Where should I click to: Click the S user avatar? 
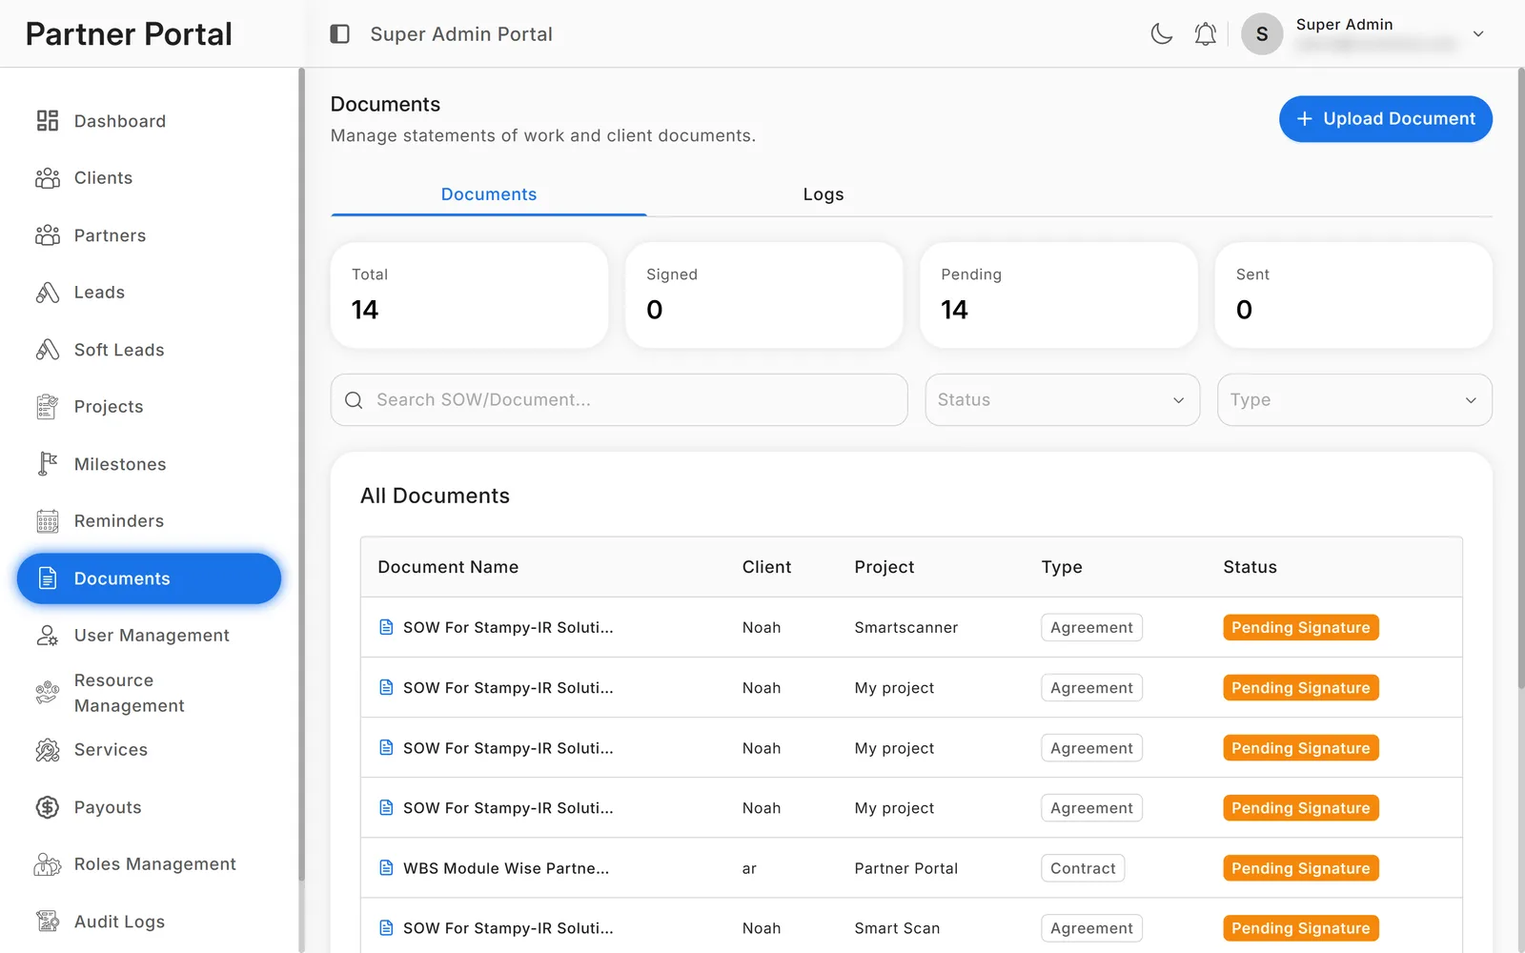pyautogui.click(x=1261, y=34)
